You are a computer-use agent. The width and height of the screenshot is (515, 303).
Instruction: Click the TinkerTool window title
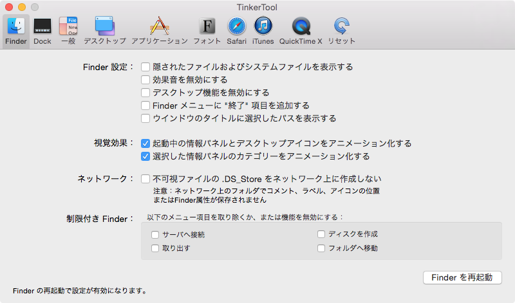257,7
